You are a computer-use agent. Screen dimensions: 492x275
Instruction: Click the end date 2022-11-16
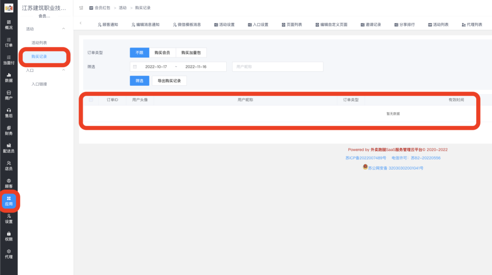(x=196, y=67)
